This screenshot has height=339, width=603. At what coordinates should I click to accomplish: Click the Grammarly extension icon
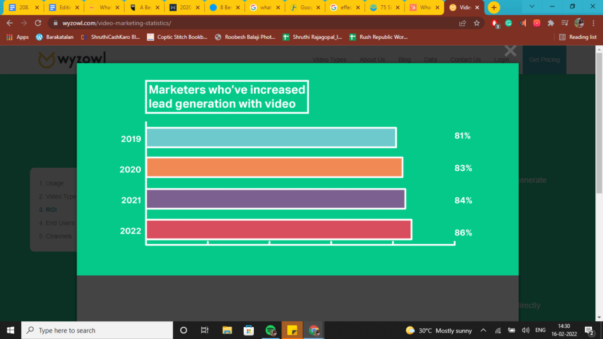(x=508, y=23)
